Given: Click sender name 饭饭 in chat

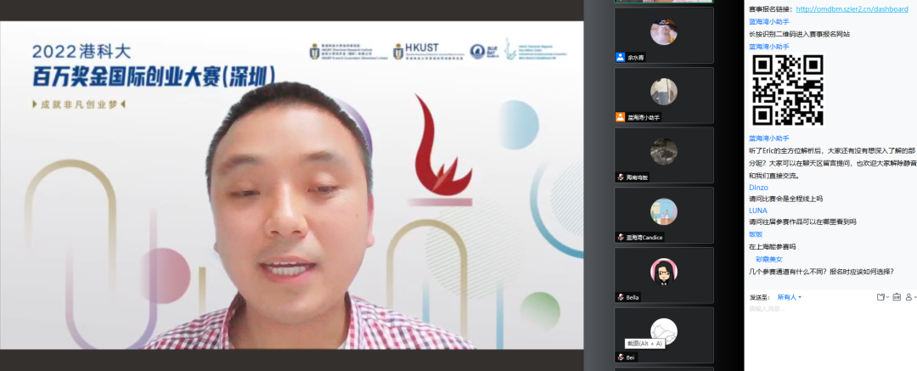Looking at the screenshot, I should pos(756,234).
